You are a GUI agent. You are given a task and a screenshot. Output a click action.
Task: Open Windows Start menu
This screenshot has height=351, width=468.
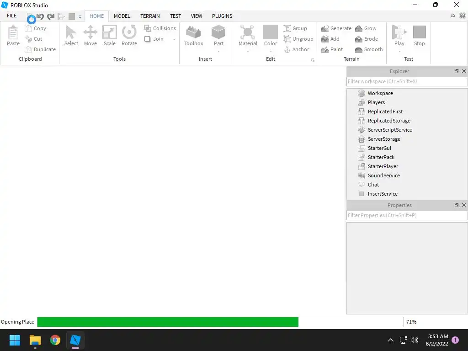coord(15,340)
